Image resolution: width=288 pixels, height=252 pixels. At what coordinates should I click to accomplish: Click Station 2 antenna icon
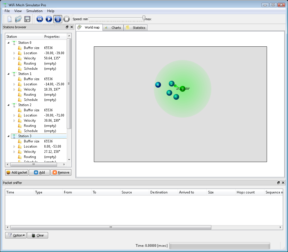coord(14,105)
